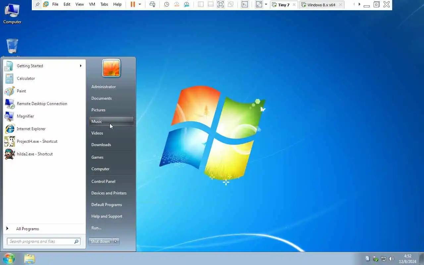Click the Shut down button
The height and width of the screenshot is (265, 424).
click(x=100, y=241)
